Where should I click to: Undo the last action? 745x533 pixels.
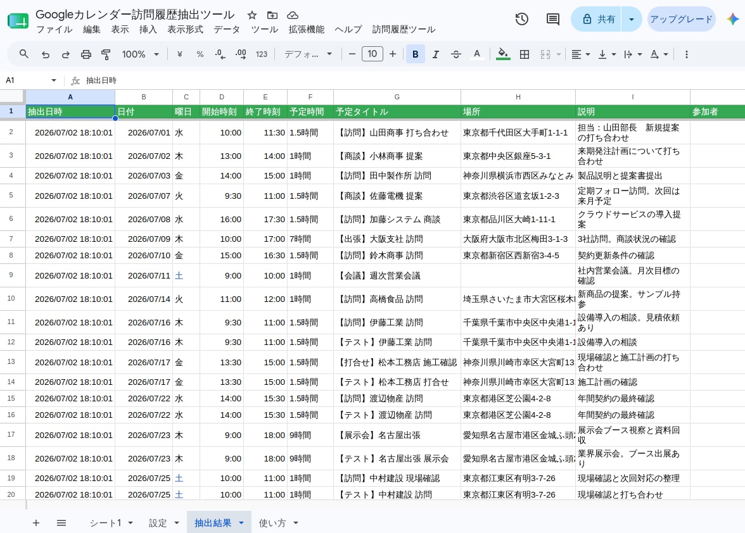pyautogui.click(x=46, y=54)
